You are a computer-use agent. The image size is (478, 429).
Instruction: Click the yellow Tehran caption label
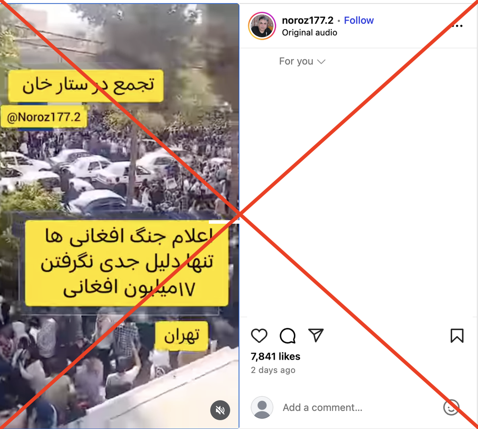[x=182, y=336]
